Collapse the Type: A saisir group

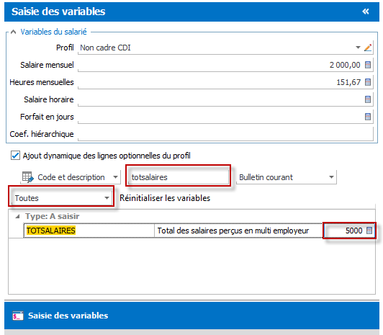tap(17, 216)
